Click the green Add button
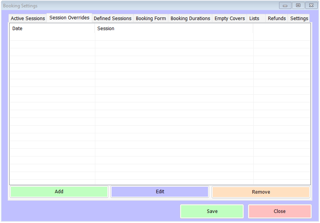 coord(59,192)
